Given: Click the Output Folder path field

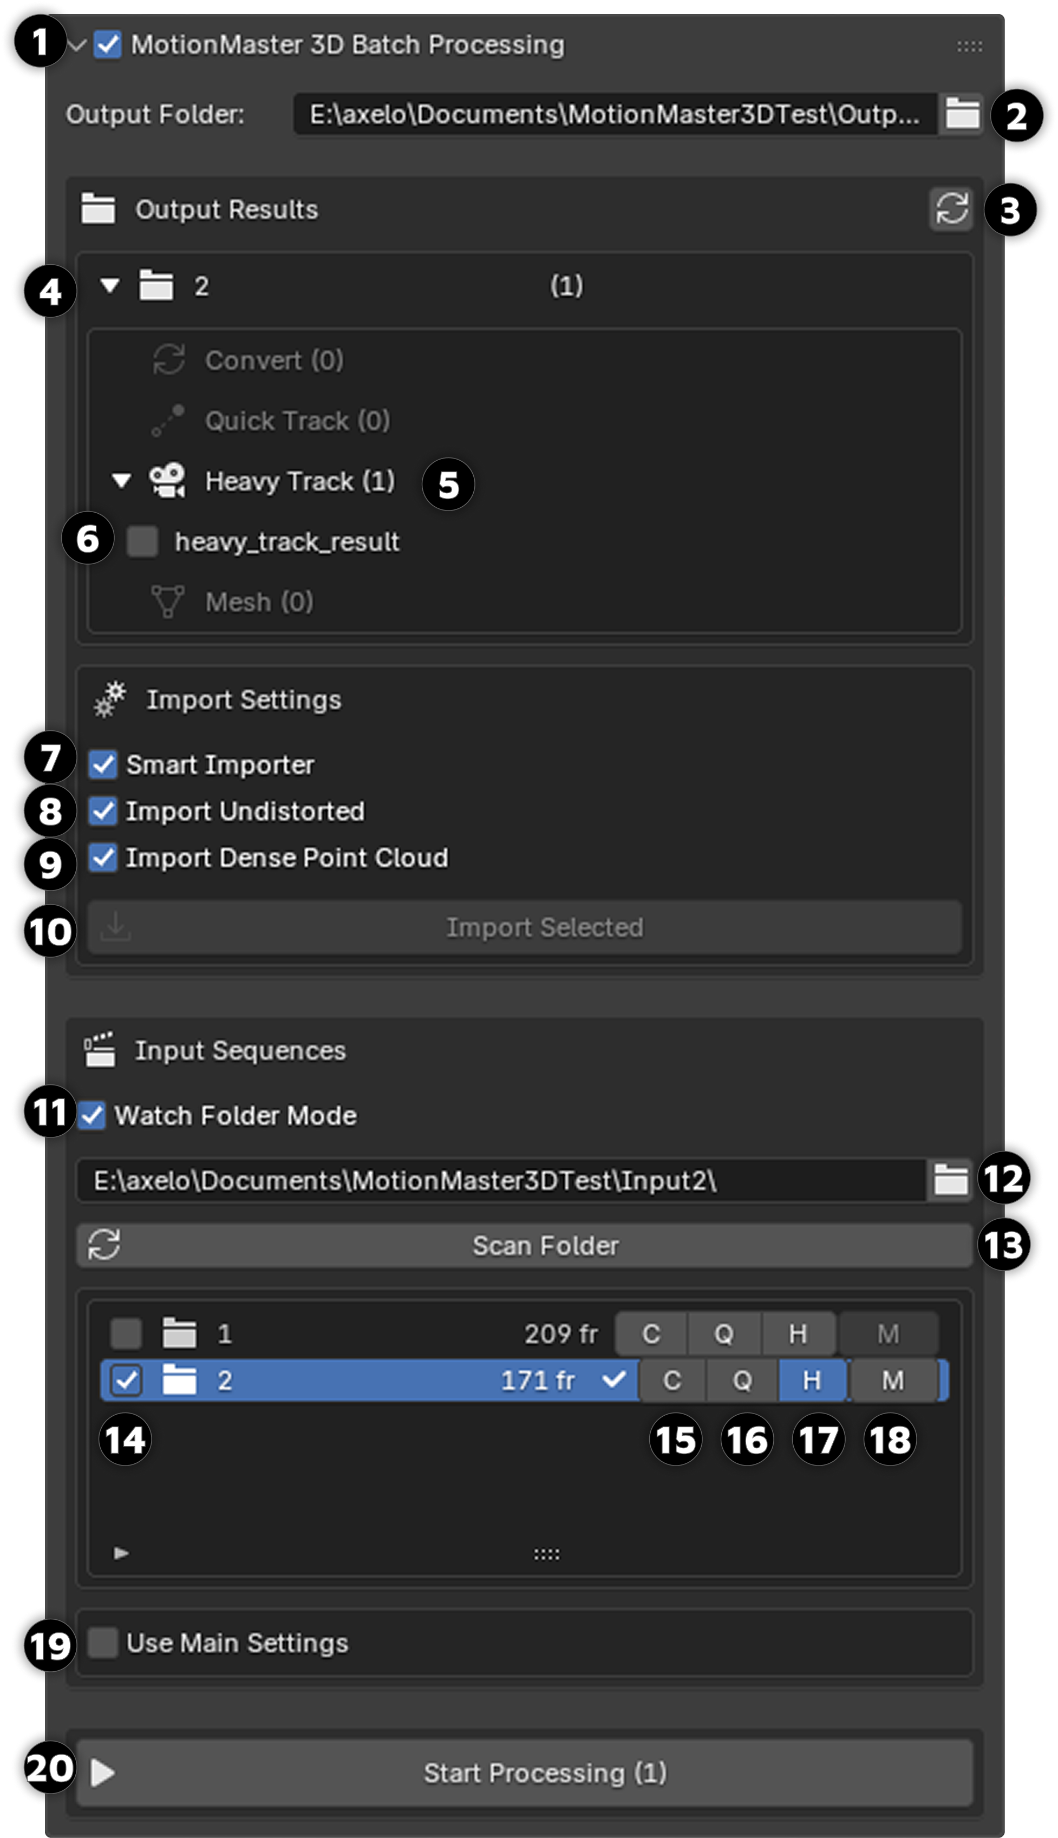Looking at the screenshot, I should 614,114.
